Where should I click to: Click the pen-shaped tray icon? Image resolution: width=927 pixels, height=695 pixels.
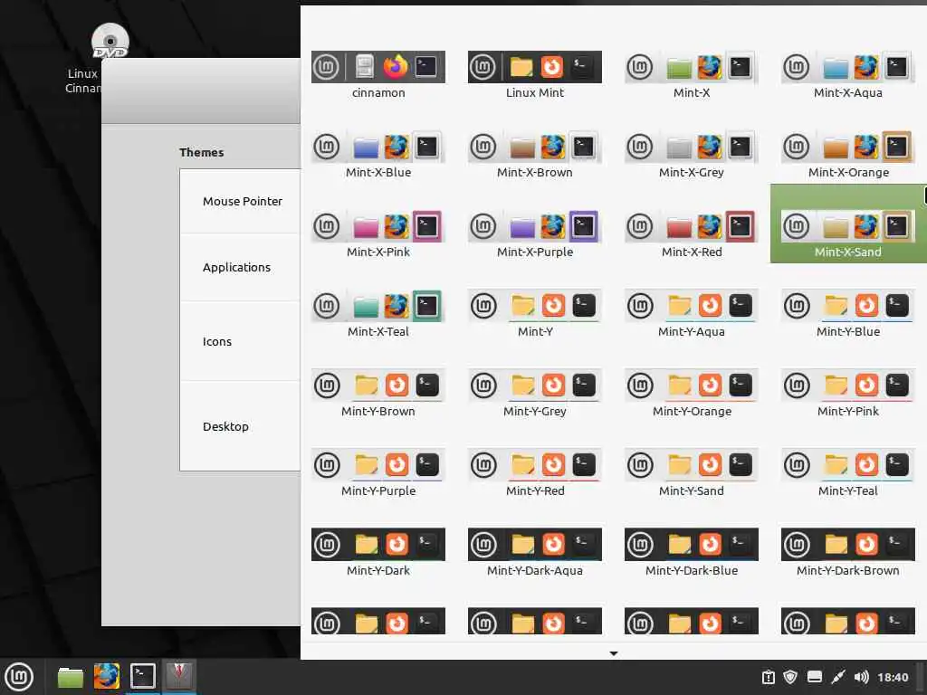pos(837,677)
